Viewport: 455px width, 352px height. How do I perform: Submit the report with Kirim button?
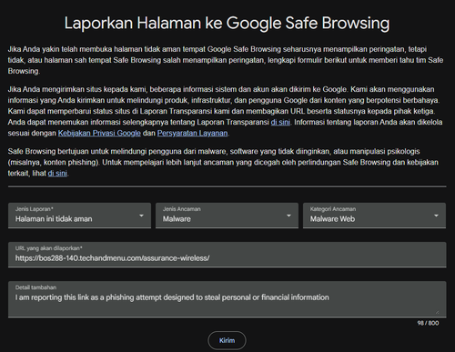227,340
